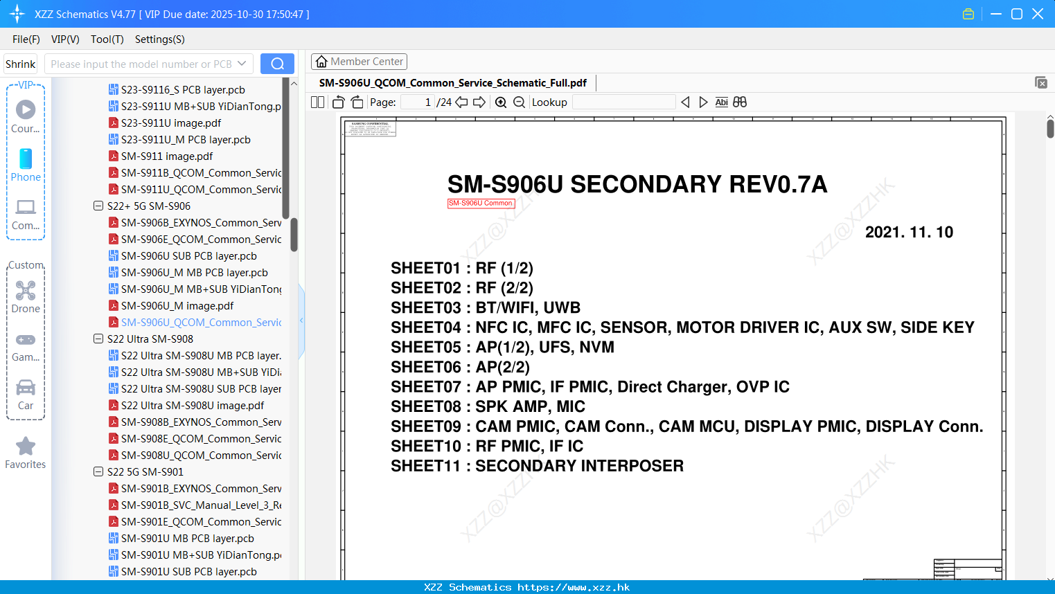The height and width of the screenshot is (594, 1055).
Task: Open SM-S908B_EXYNOS_Common_Service file
Action: coord(195,422)
